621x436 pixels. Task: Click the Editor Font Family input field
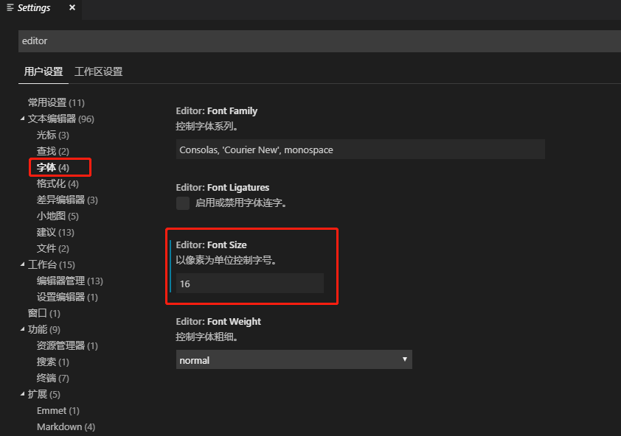tap(361, 149)
